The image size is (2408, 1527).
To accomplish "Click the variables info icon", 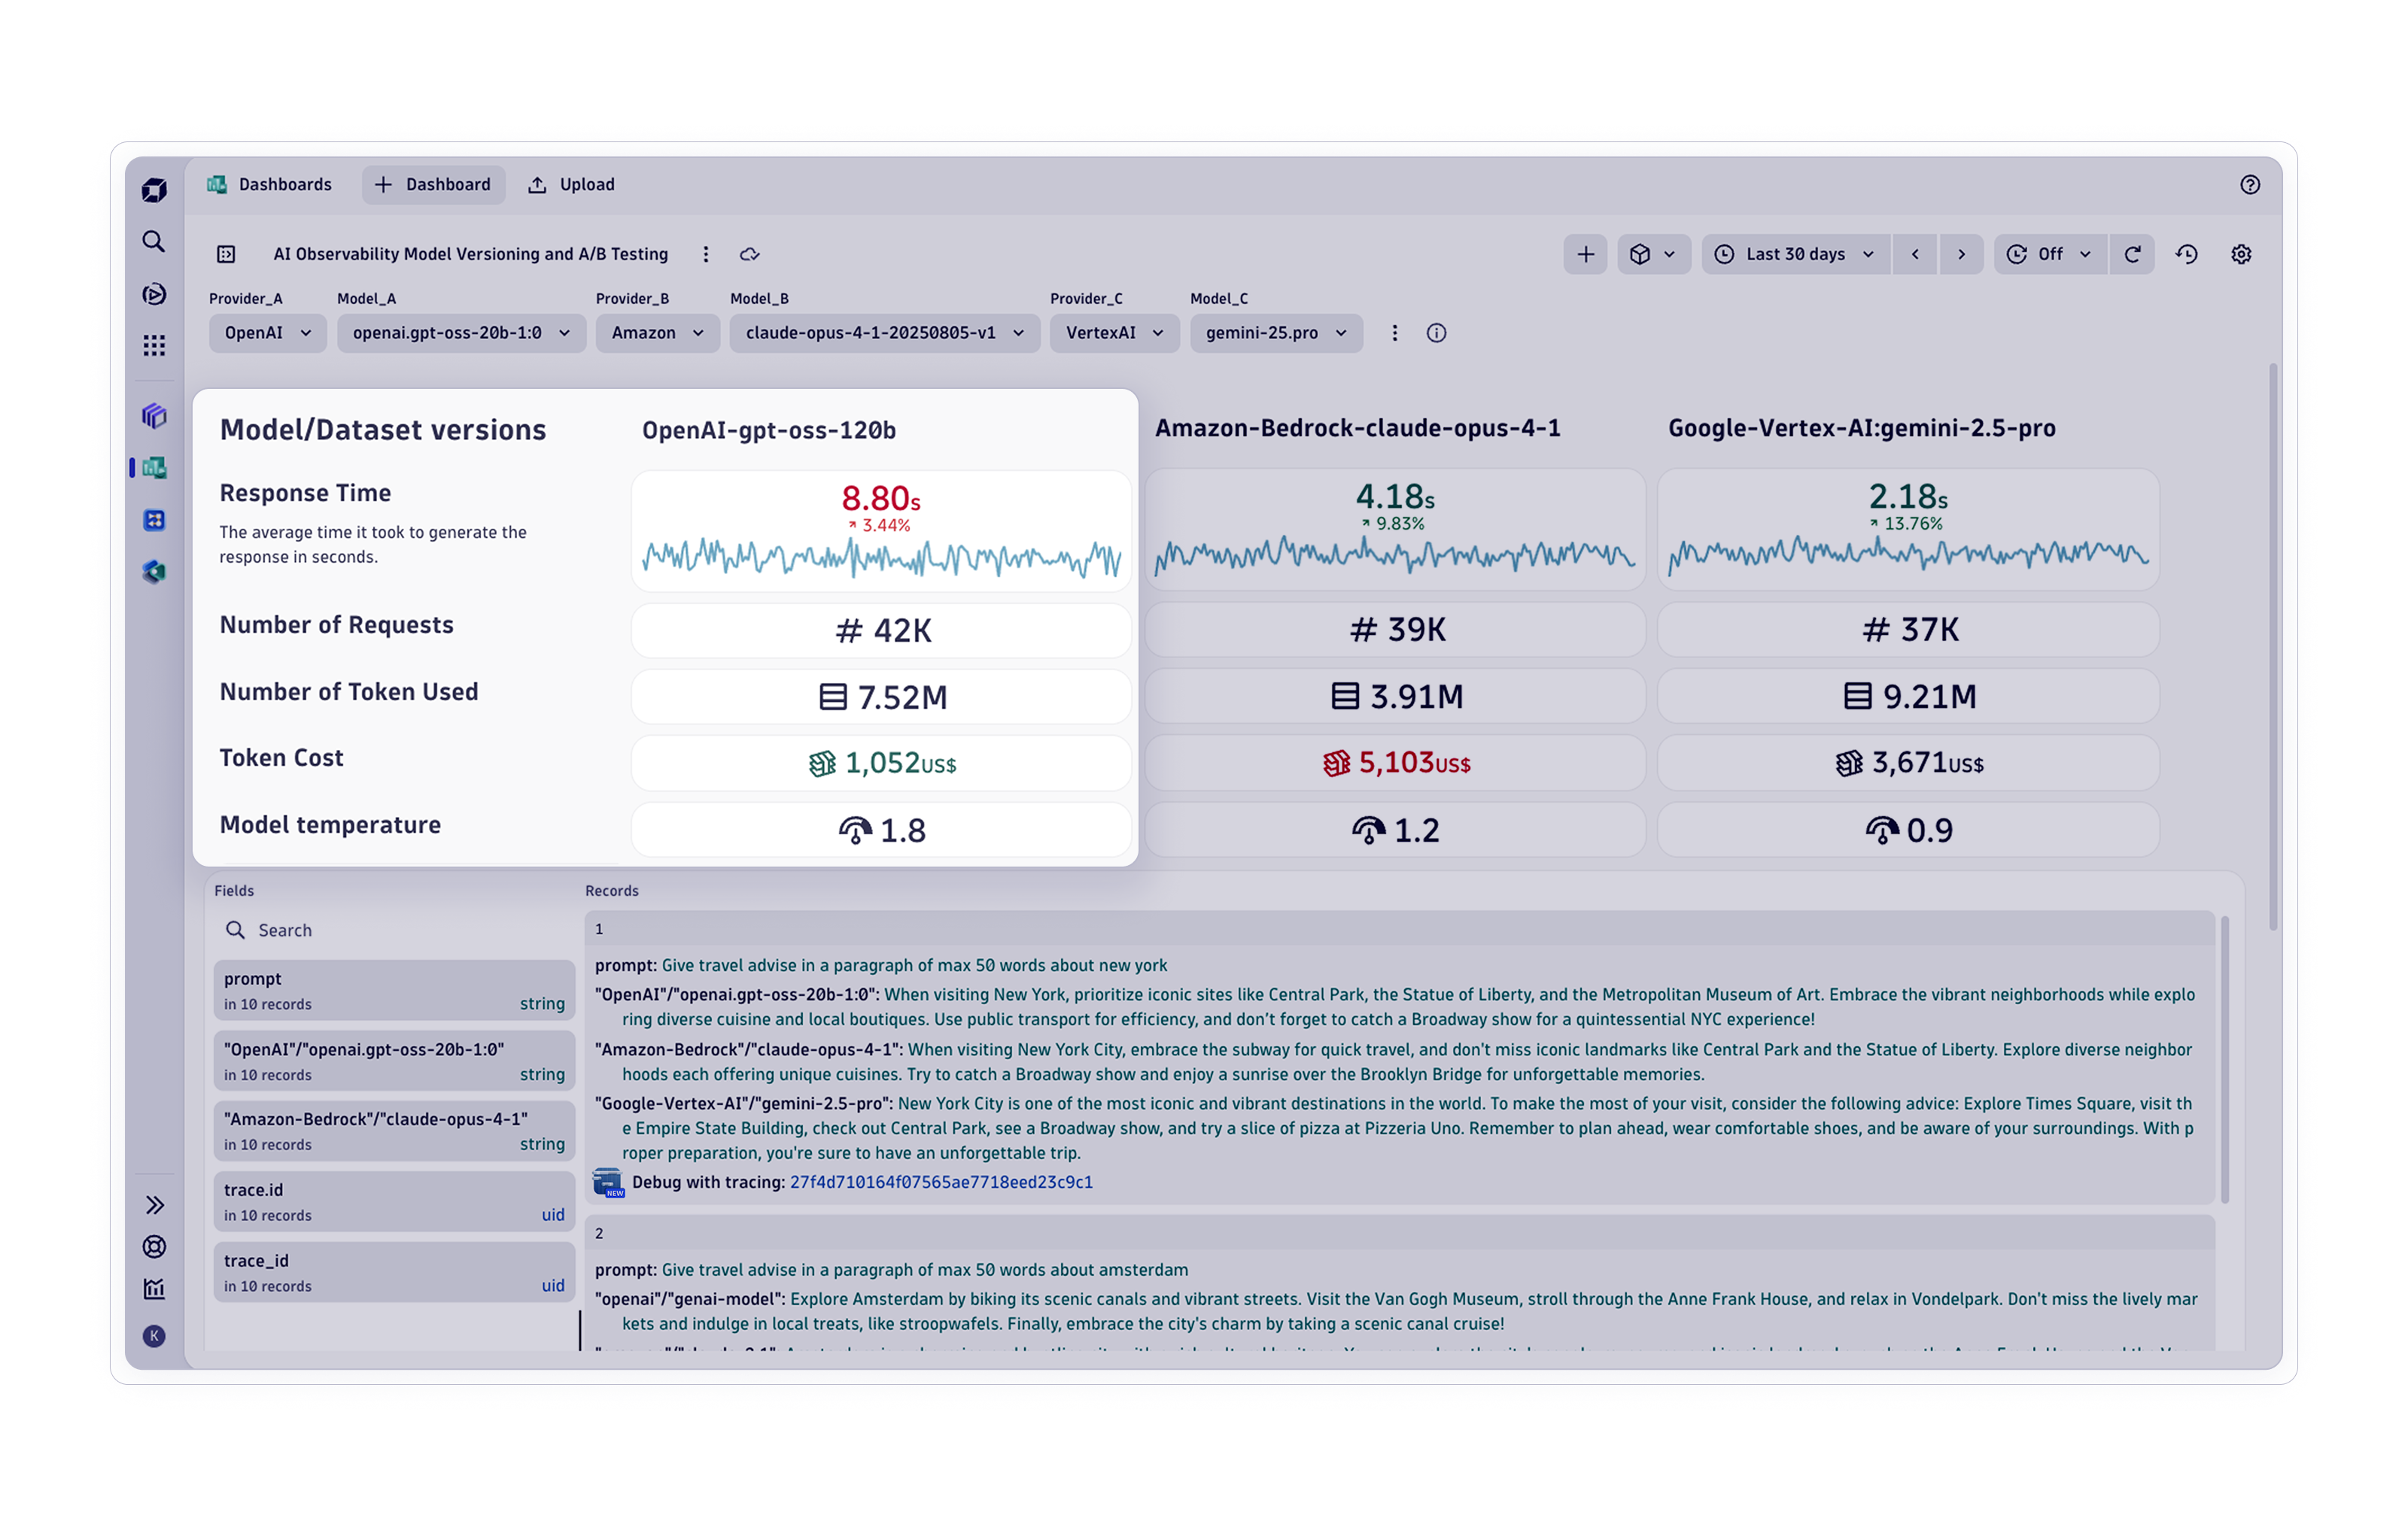I will coord(1436,332).
